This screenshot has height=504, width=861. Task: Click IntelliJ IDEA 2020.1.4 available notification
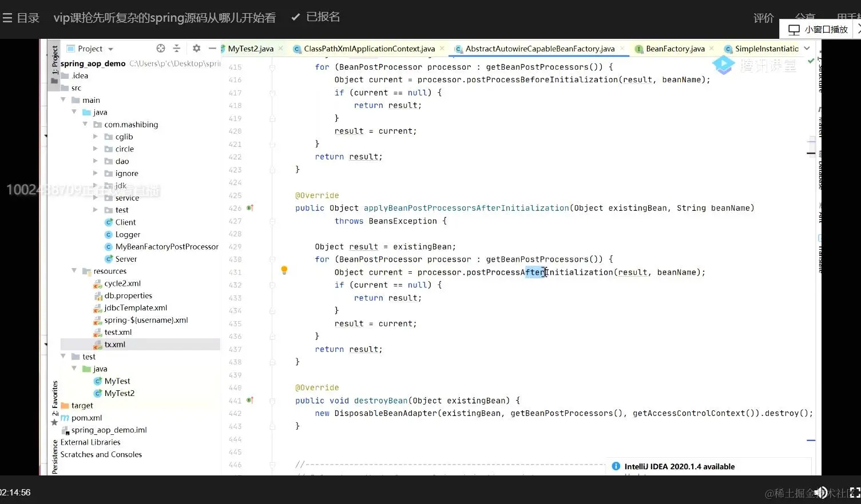coord(679,466)
